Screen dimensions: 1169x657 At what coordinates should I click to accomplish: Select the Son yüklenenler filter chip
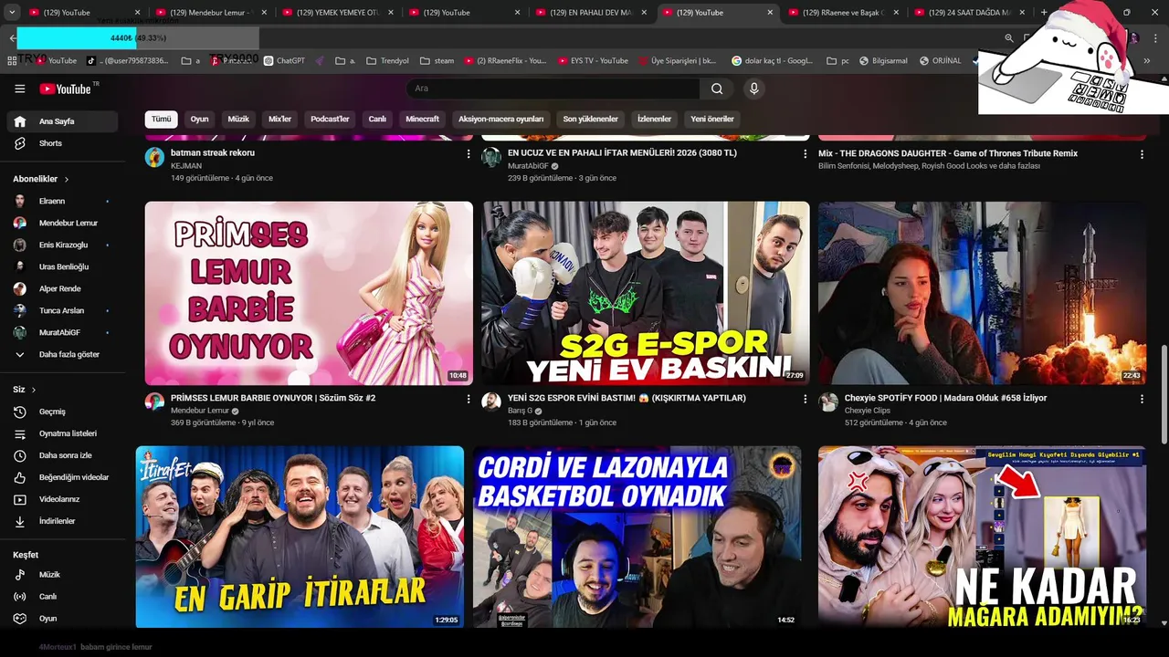[590, 120]
